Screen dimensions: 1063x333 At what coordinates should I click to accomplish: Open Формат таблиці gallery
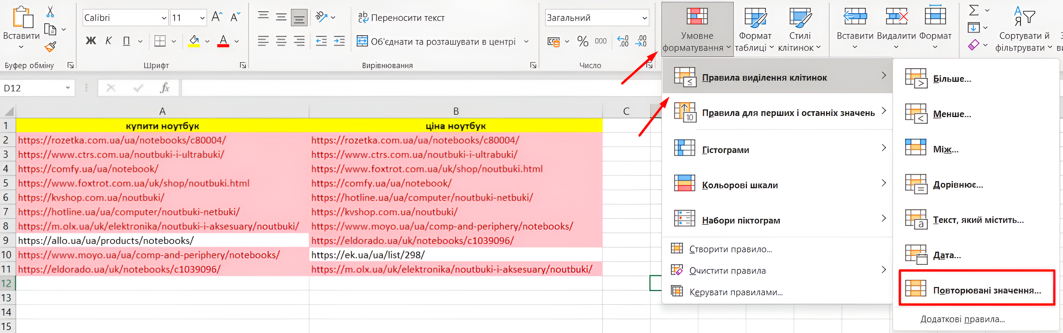(755, 29)
